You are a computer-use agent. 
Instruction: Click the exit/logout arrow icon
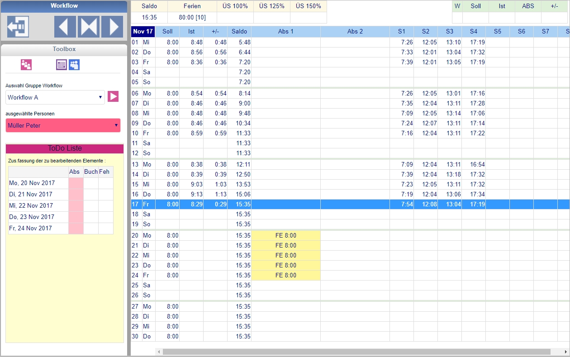point(18,27)
